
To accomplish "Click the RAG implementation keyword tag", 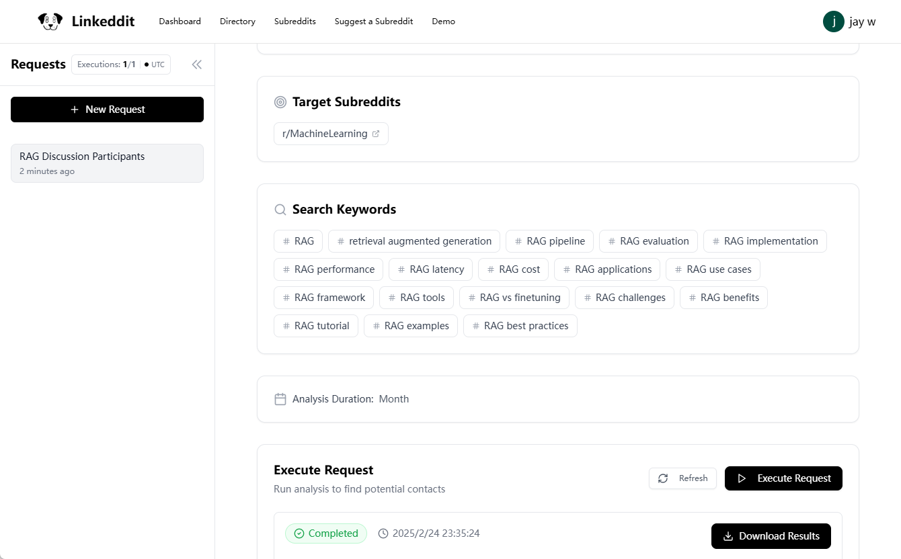I will tap(765, 241).
